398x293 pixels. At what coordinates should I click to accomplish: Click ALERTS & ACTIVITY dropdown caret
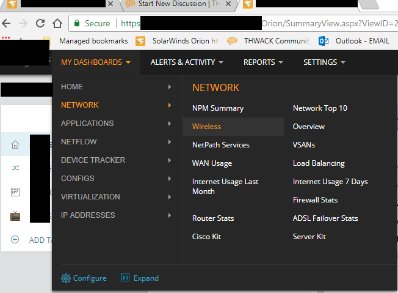221,62
